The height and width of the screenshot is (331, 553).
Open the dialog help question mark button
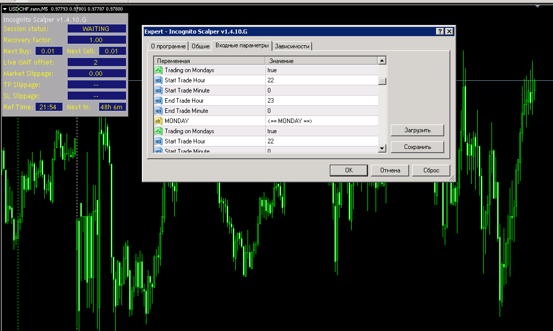click(440, 32)
